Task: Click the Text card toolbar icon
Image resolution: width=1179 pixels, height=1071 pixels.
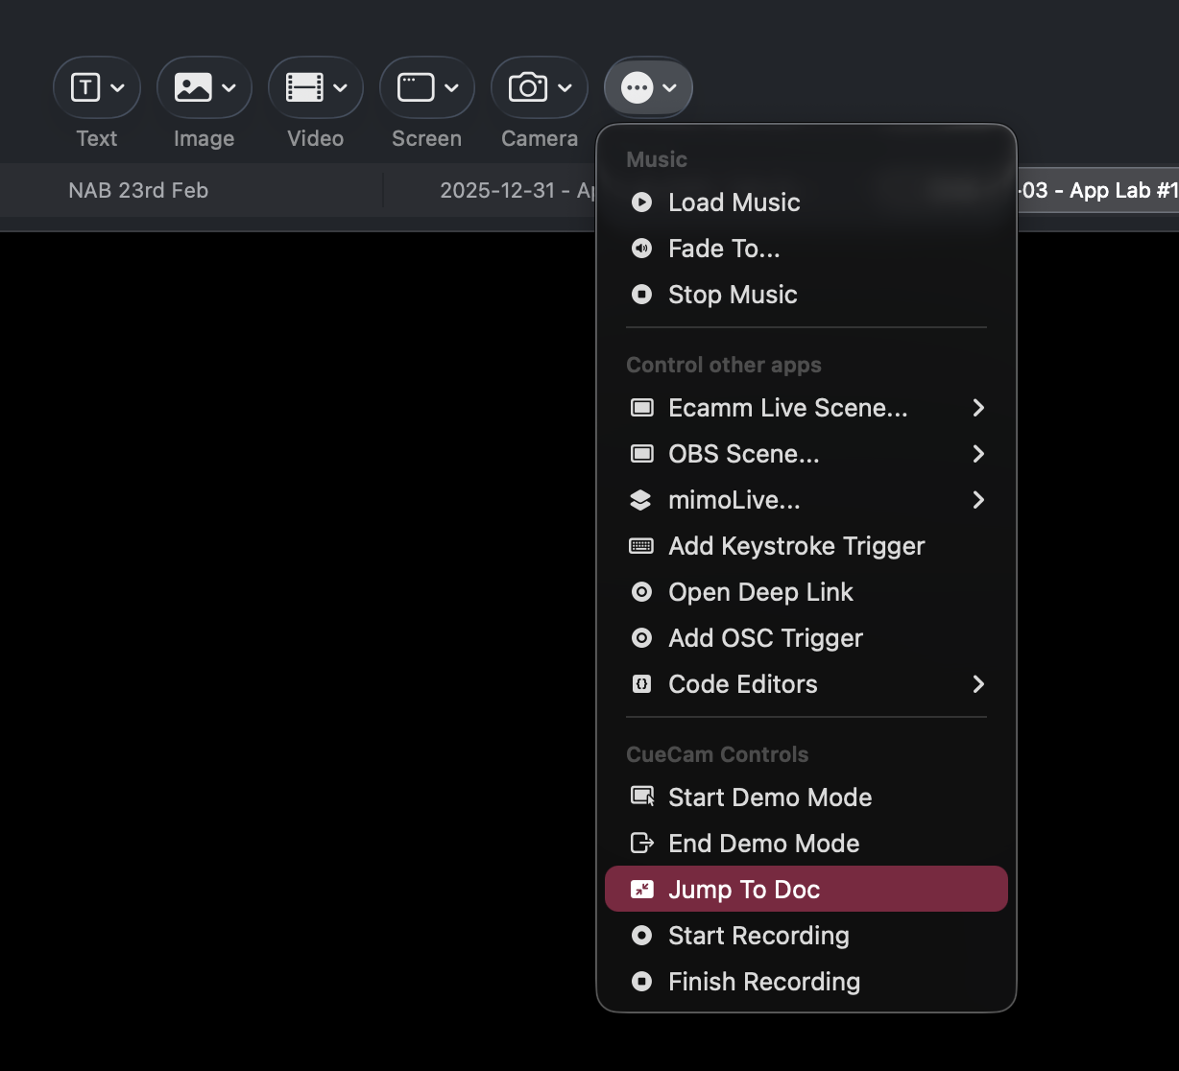Action: click(85, 88)
